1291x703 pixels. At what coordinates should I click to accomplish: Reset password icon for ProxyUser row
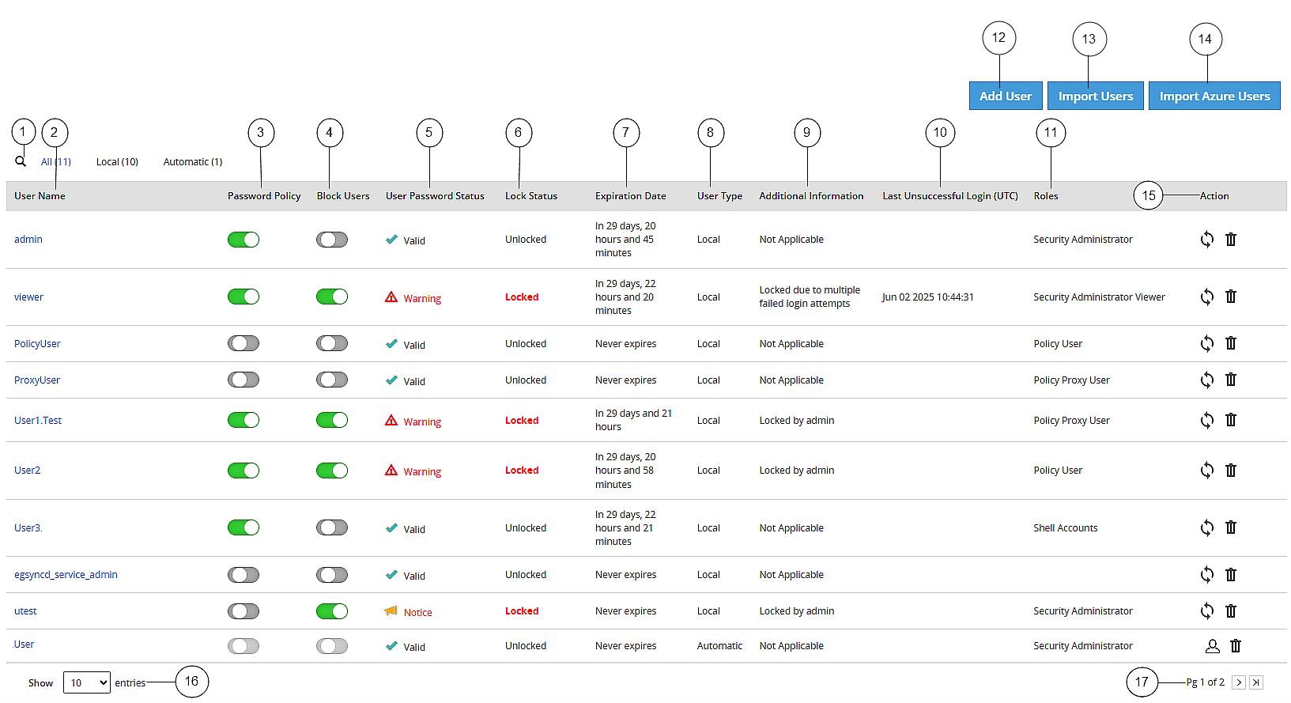[x=1206, y=380]
